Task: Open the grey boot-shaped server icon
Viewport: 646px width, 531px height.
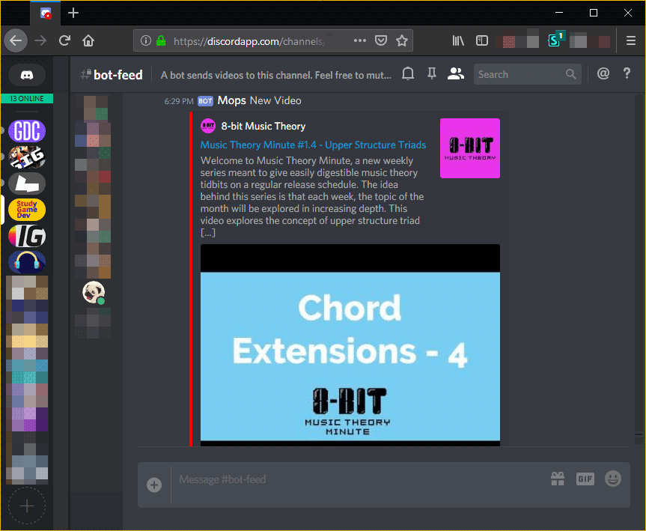Action: (x=27, y=183)
